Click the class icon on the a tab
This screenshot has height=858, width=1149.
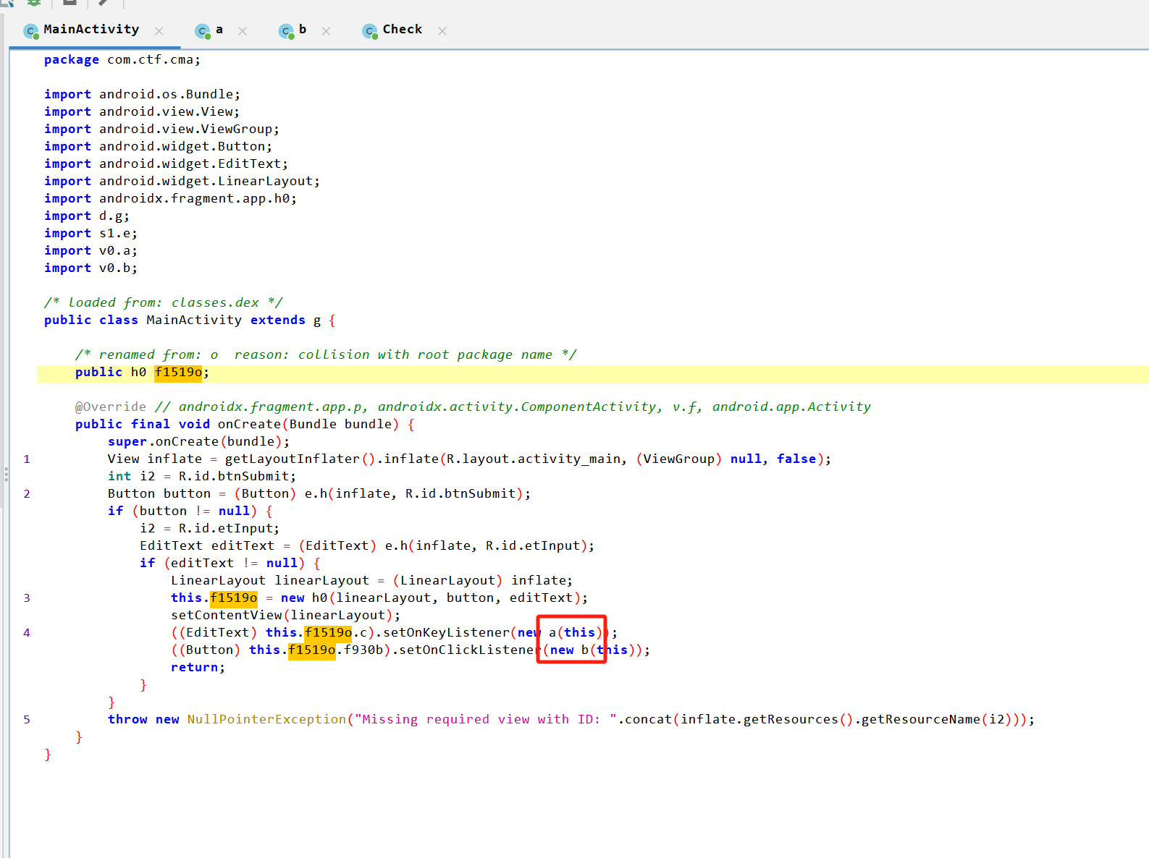click(x=203, y=31)
